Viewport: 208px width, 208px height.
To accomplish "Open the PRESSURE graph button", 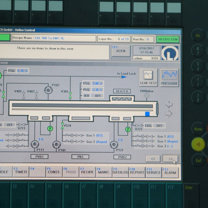I will pyautogui.click(x=170, y=78).
